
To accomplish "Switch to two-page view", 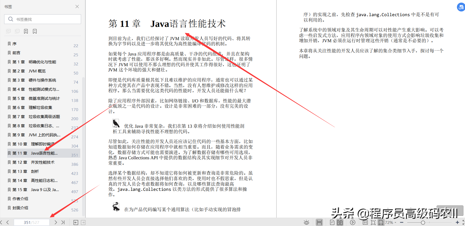I will coord(340,222).
